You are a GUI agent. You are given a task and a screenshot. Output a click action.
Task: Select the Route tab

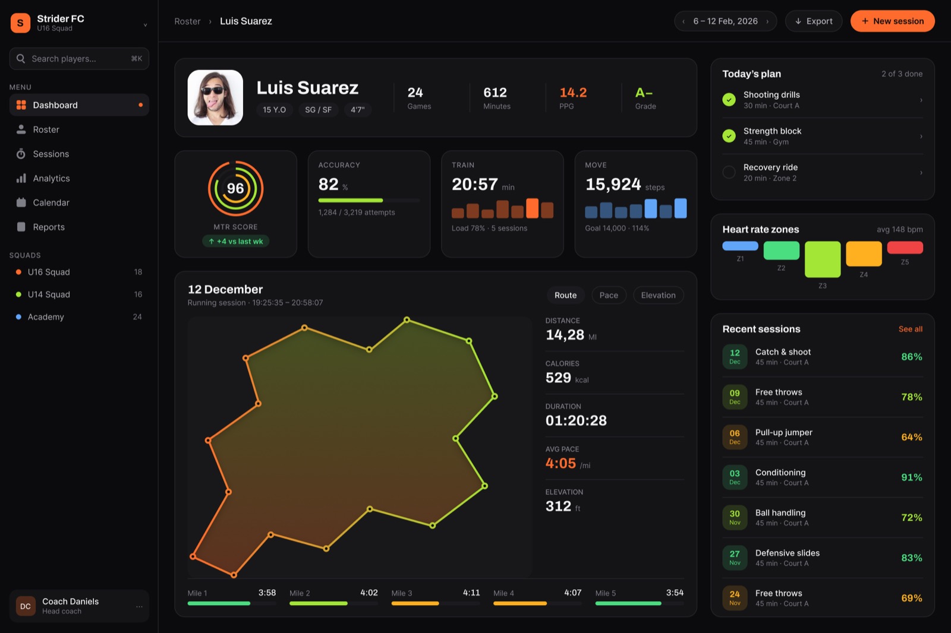(565, 295)
